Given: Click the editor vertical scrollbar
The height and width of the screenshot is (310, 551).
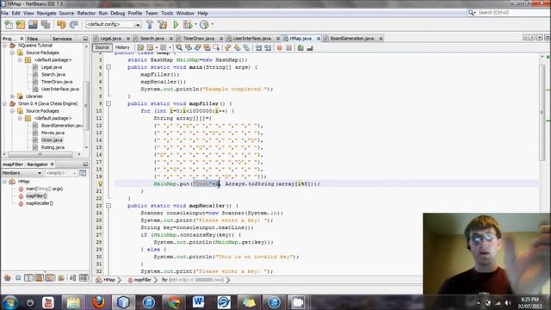Looking at the screenshot, I should pos(542,113).
